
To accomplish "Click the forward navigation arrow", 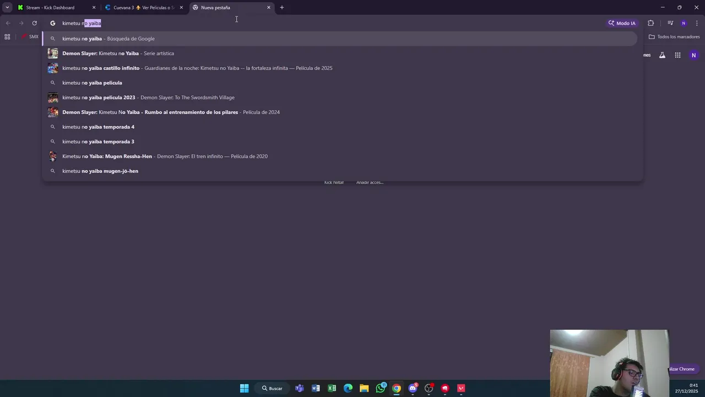I will [21, 23].
